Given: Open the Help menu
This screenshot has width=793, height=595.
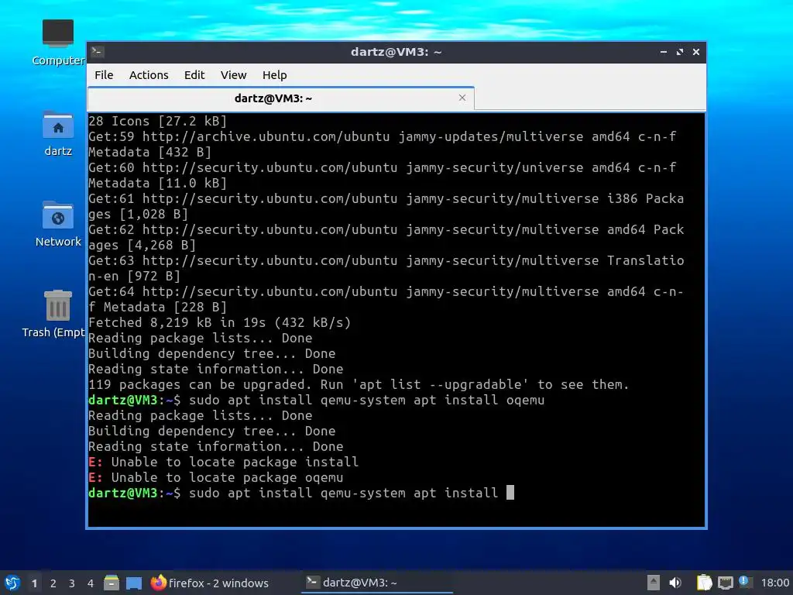Looking at the screenshot, I should tap(275, 75).
